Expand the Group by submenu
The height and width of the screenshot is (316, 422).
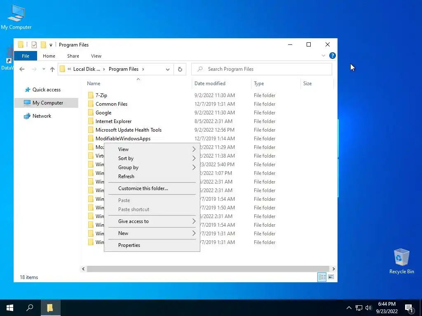coord(152,167)
